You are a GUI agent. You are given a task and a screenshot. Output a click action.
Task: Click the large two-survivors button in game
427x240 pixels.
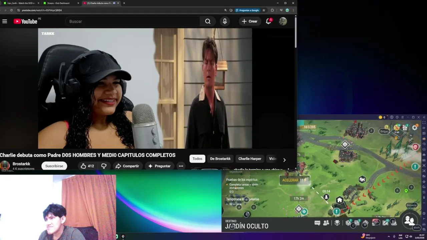[x=409, y=220]
